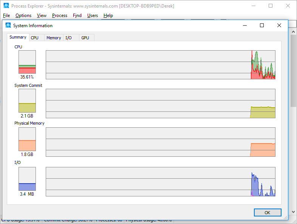Click the System Commit label
Image resolution: width=297 pixels, height=224 pixels.
pos(28,85)
